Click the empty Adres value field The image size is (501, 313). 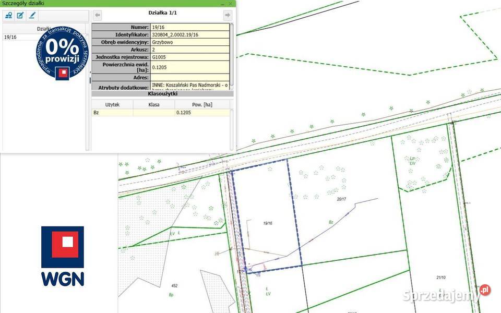190,78
